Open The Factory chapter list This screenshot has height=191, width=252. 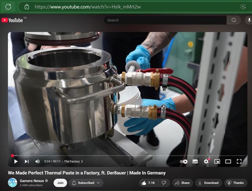coord(73,162)
